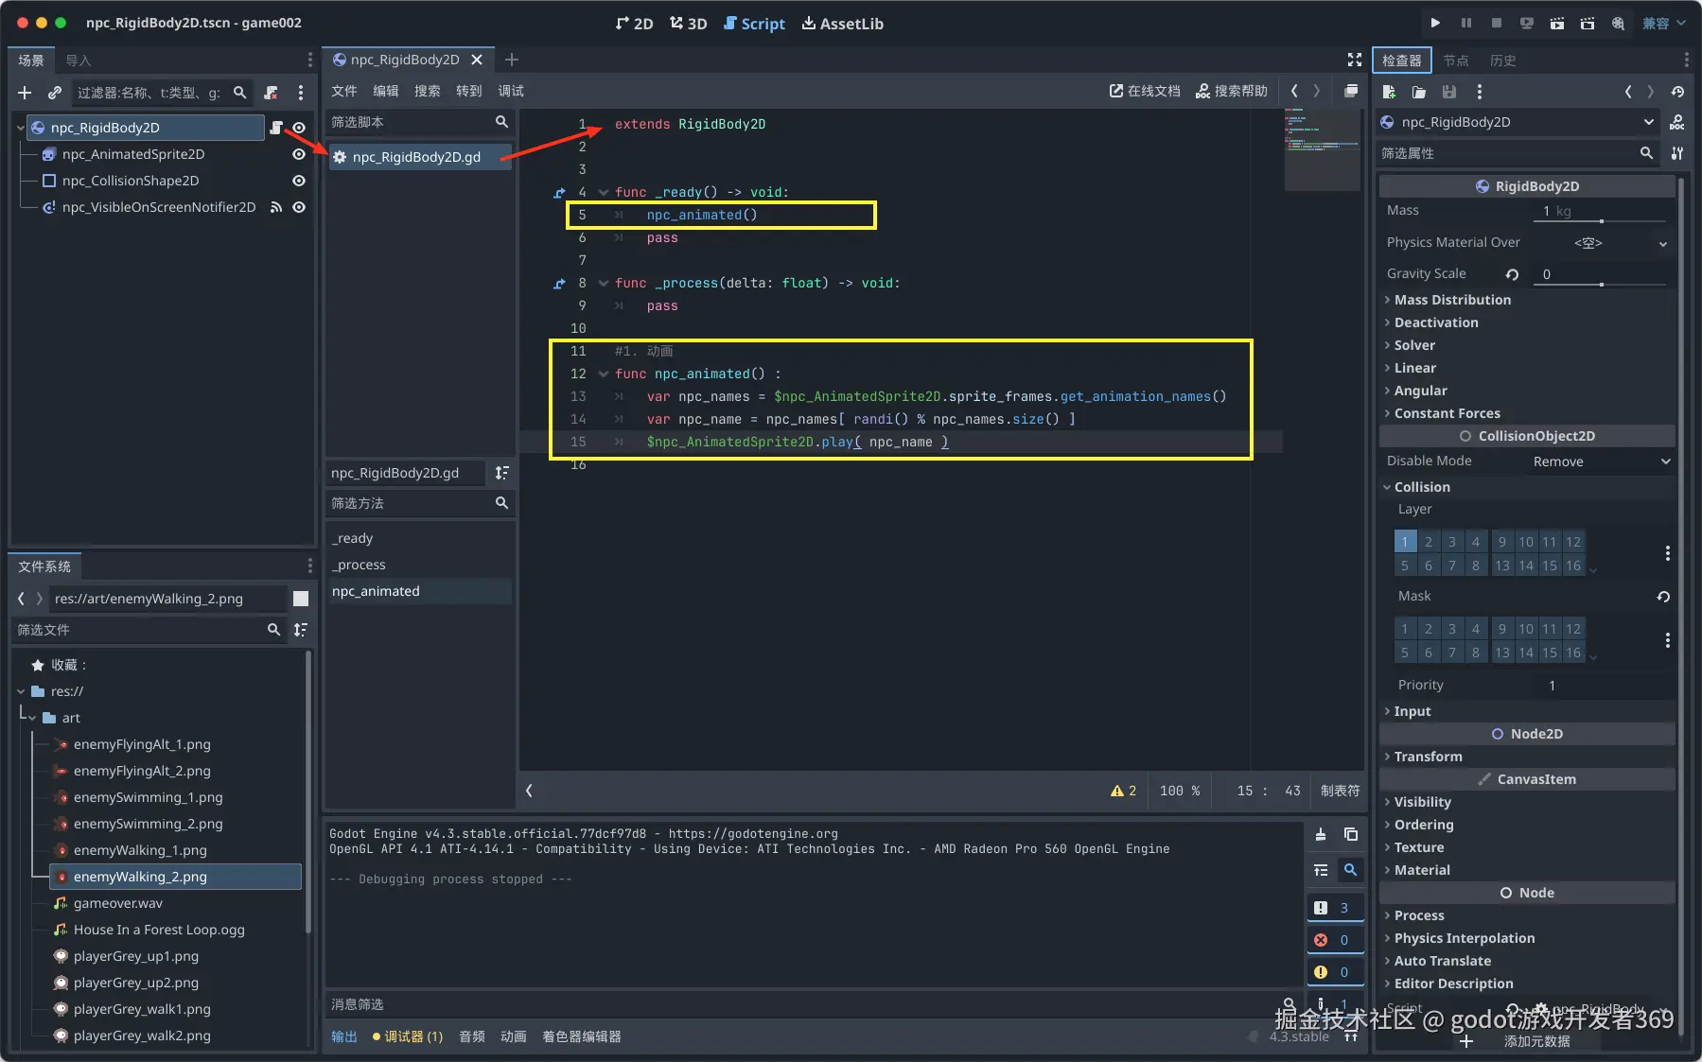Toggle distraction-free mode in script editor
1702x1062 pixels.
pos(1355,60)
